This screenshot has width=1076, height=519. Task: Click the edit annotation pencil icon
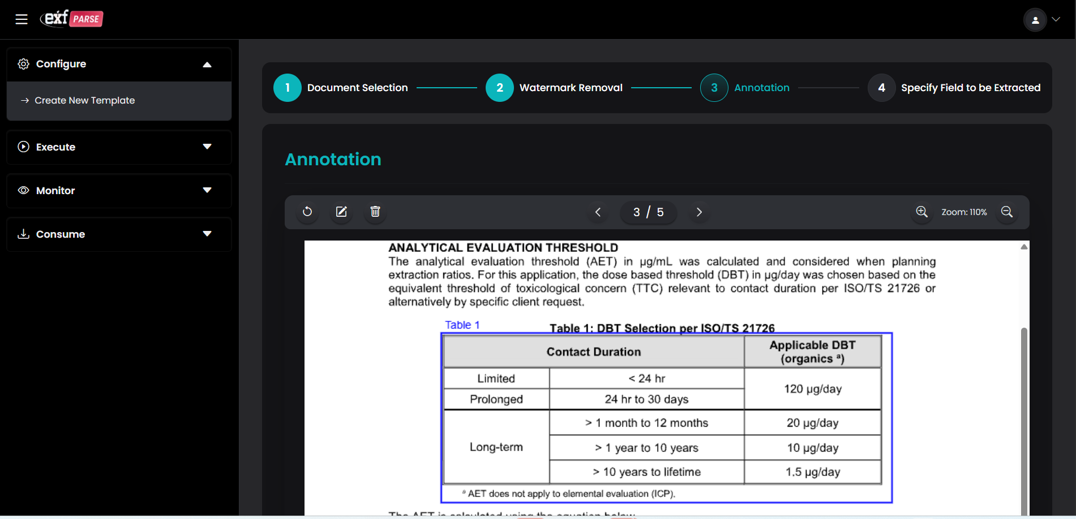(341, 212)
